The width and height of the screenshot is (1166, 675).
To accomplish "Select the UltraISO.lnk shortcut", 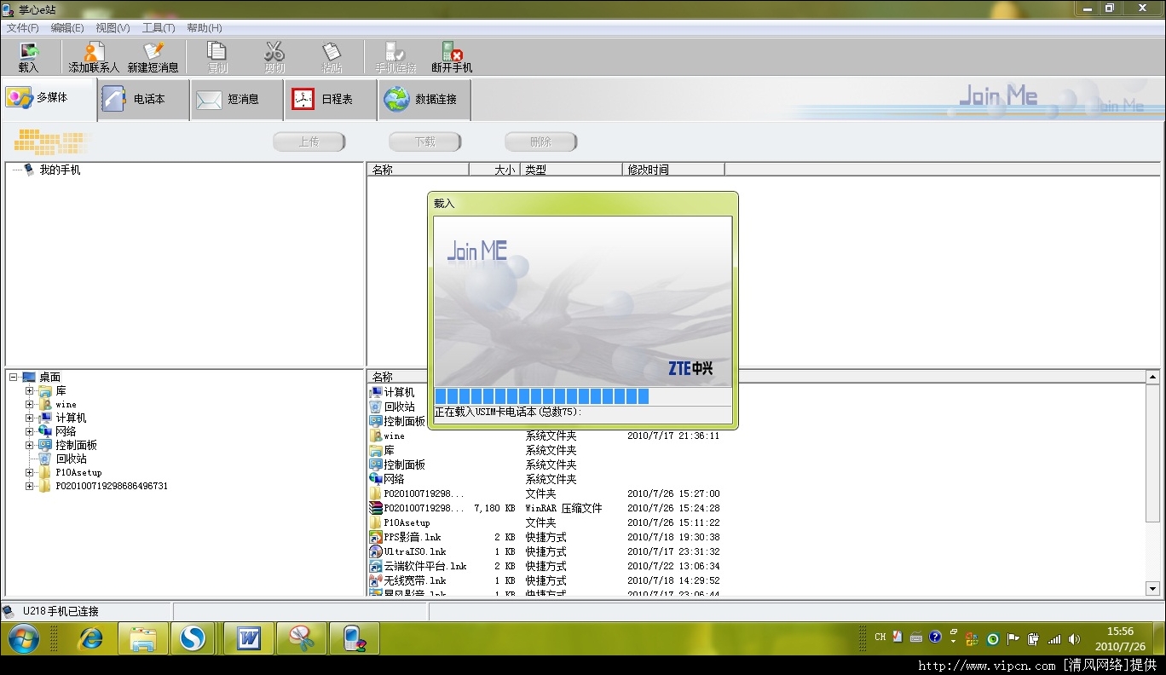I will (x=415, y=551).
